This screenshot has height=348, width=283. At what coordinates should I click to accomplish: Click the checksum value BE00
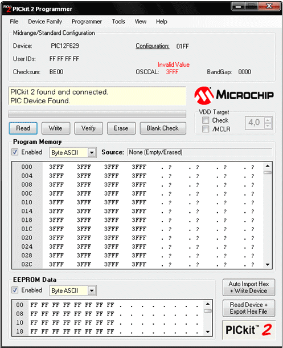click(x=56, y=72)
